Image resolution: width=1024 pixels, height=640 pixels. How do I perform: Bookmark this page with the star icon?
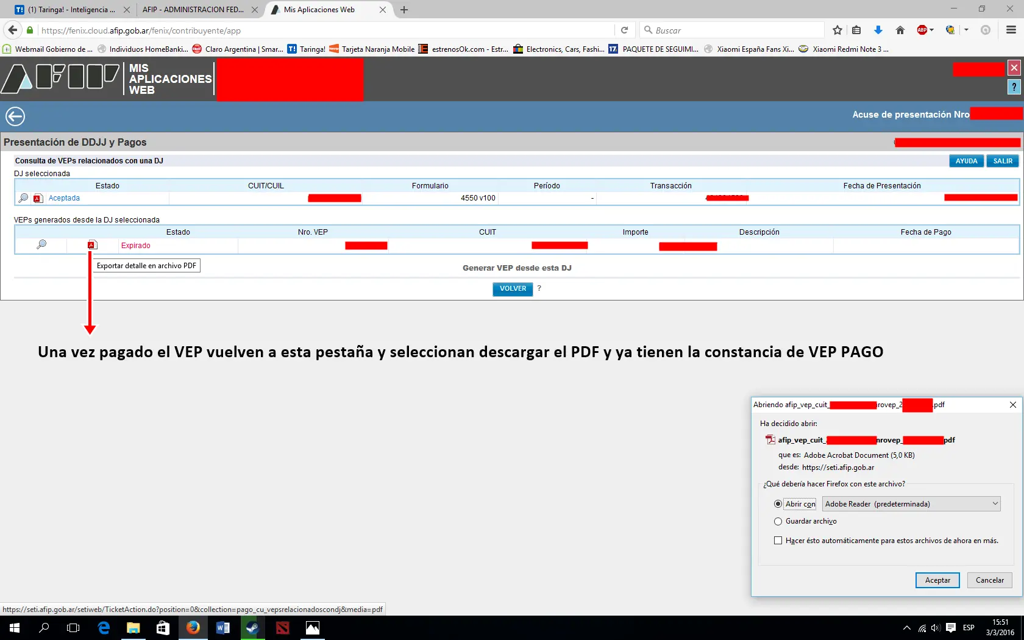(837, 30)
